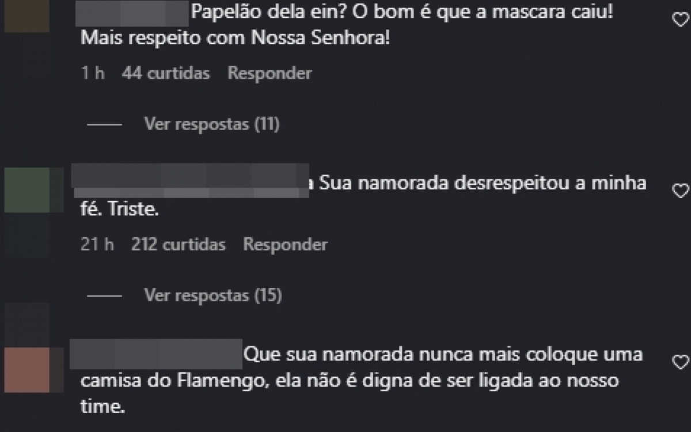Click the heart icon next to the bottom comment

pyautogui.click(x=679, y=362)
